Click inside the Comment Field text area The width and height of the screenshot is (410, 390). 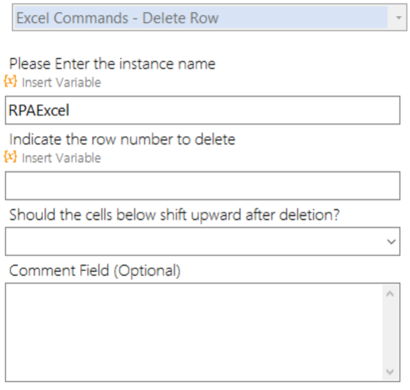(x=194, y=332)
